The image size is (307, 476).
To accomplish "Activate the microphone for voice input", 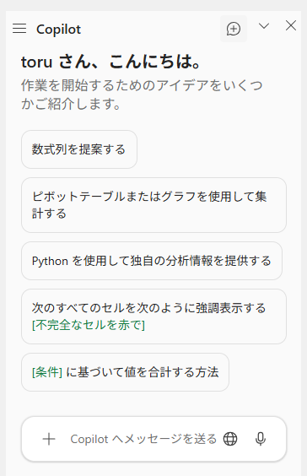I will tap(261, 439).
